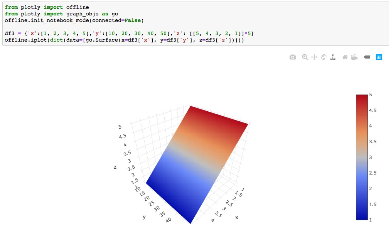Screen dimensions: 391x250
Task: Click y-axis tick label '40'
Action: (169, 220)
